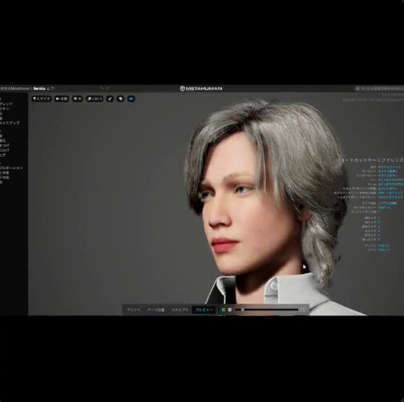
Task: Switch to the スカルプト mode tab
Action: (180, 310)
